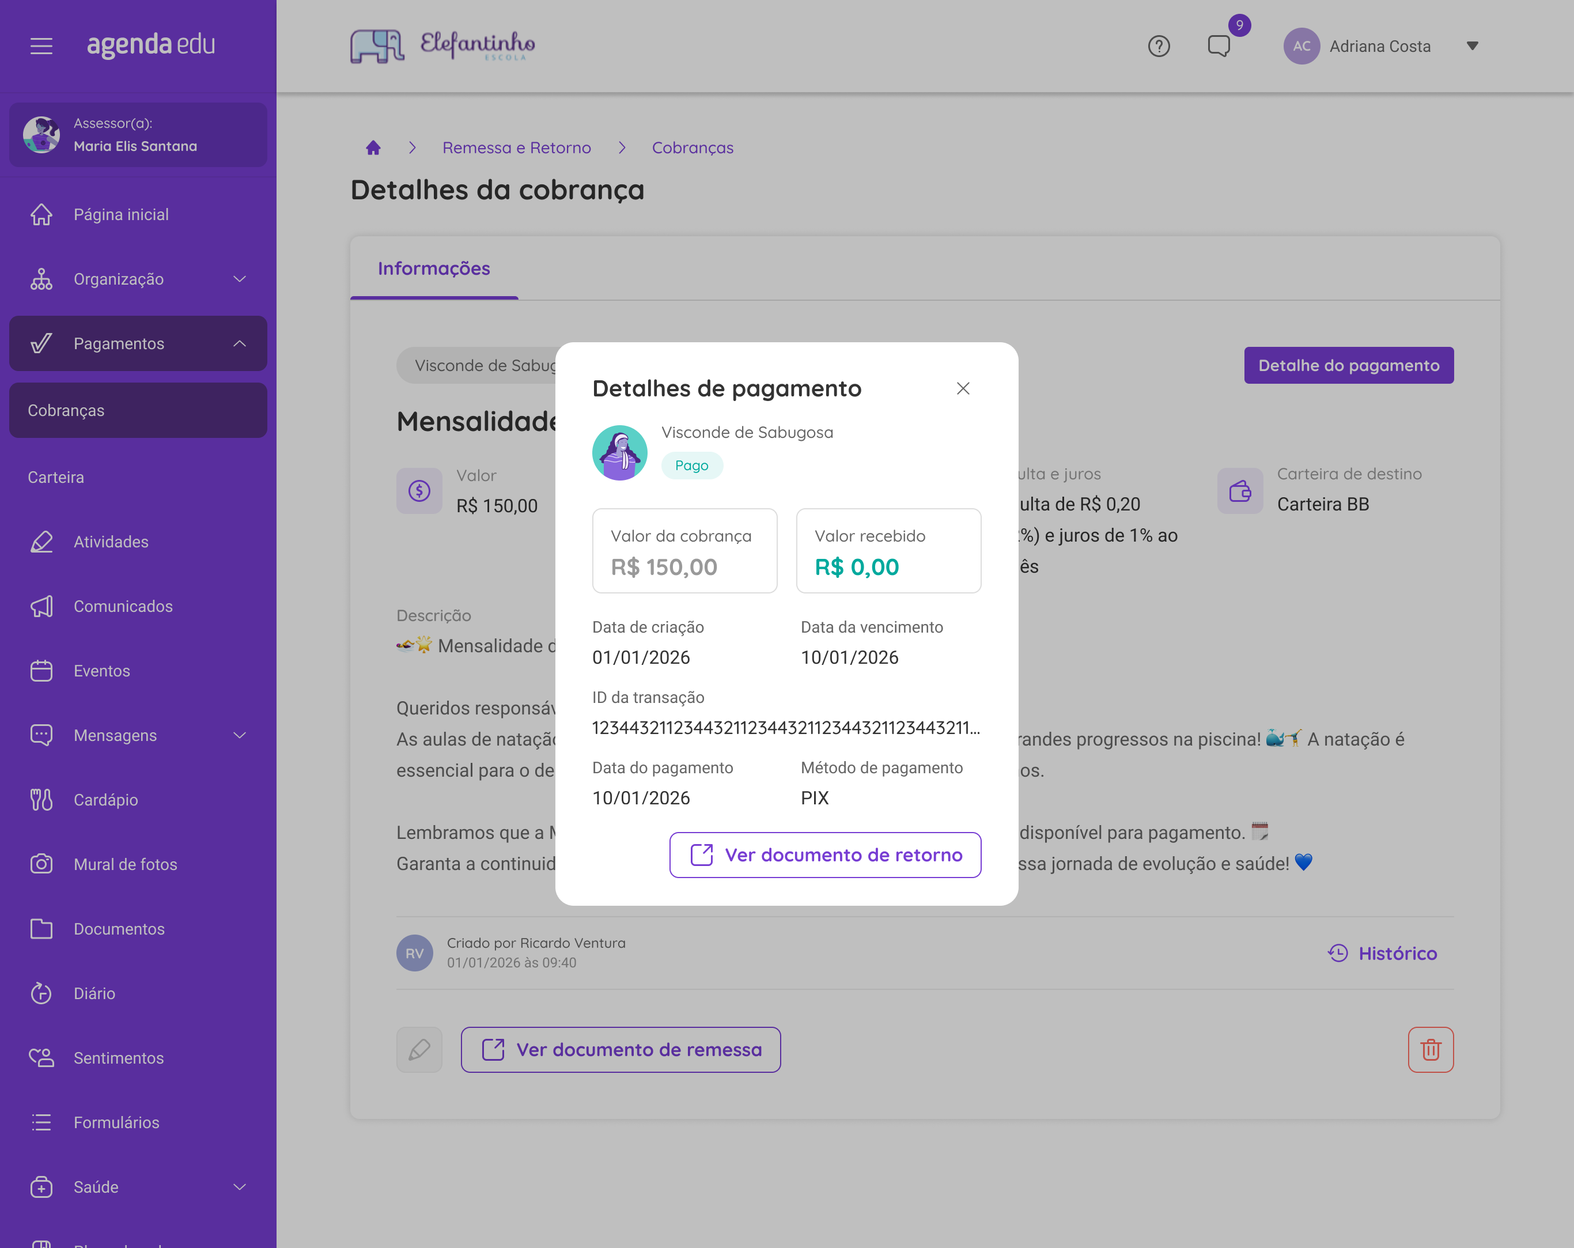The width and height of the screenshot is (1574, 1248).
Task: Select the Informações tab
Action: click(434, 268)
